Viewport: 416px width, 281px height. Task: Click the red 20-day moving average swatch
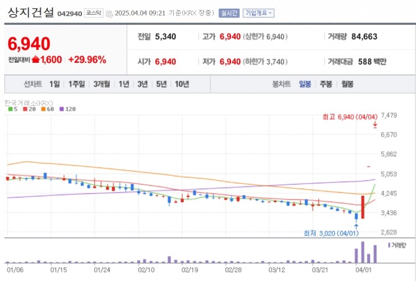click(25, 109)
